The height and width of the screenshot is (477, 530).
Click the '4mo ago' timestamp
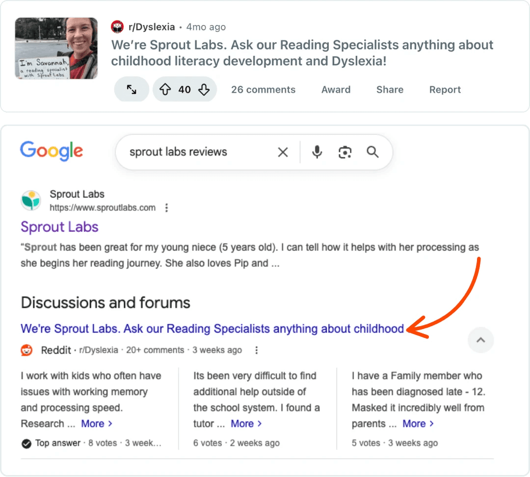[x=206, y=27]
